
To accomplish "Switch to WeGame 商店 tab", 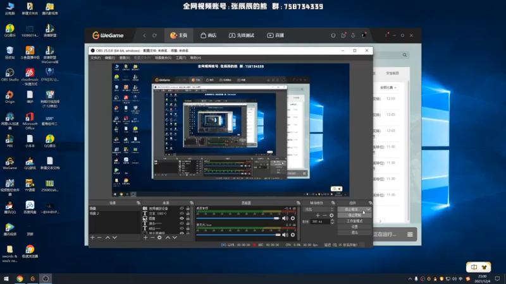I will tap(209, 35).
